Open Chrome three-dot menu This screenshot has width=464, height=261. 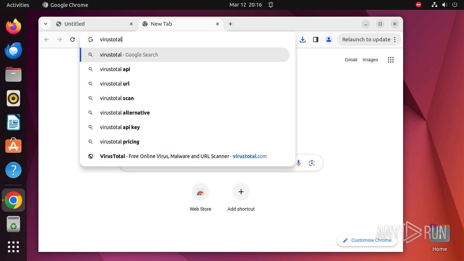click(x=395, y=40)
